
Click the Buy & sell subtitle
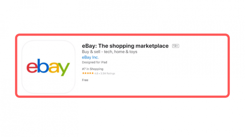(x=110, y=52)
